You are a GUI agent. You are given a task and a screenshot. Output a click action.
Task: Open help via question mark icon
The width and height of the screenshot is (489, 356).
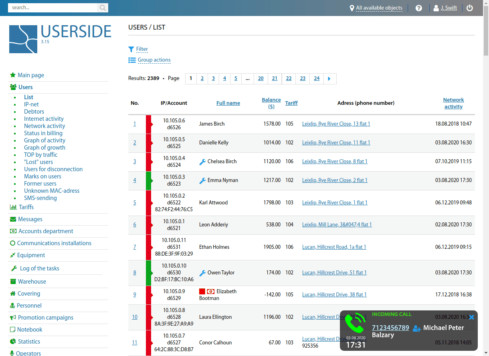point(419,8)
